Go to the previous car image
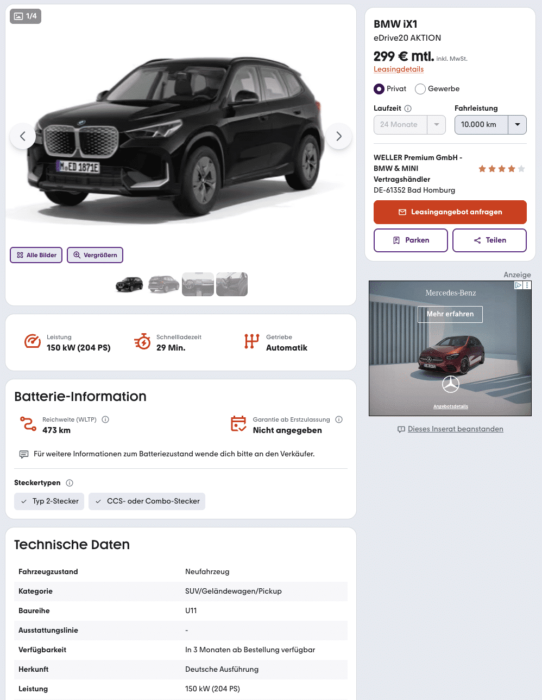 click(23, 136)
